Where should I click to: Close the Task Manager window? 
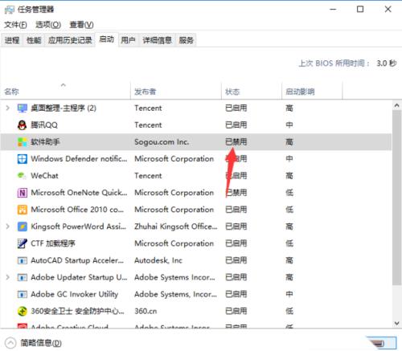pyautogui.click(x=388, y=10)
